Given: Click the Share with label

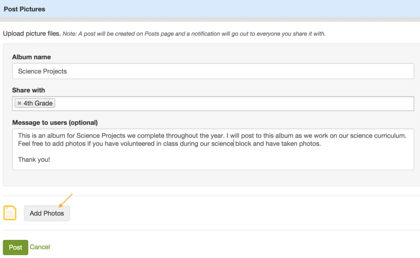Looking at the screenshot, I should (x=28, y=90).
